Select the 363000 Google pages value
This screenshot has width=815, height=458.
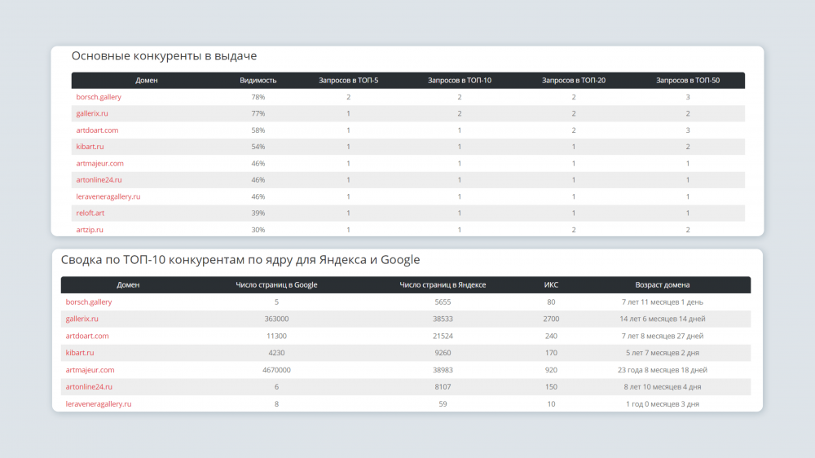(276, 319)
